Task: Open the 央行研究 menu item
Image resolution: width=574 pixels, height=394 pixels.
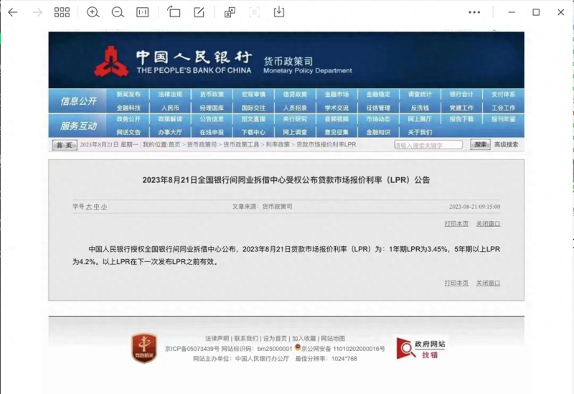Action: click(295, 119)
